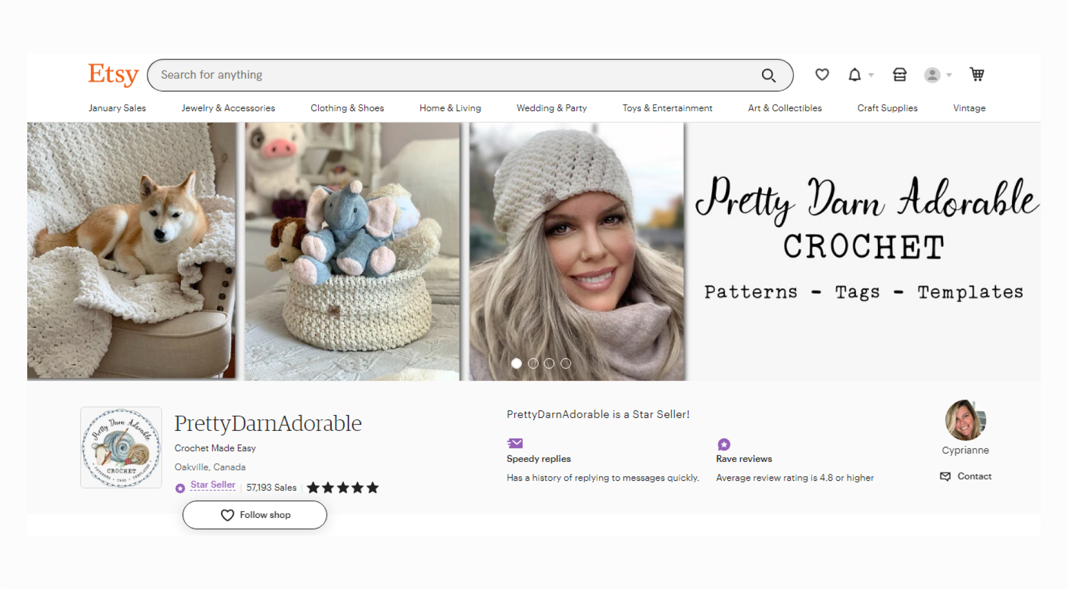Open the gift cards icon
The image size is (1068, 589).
coord(899,75)
